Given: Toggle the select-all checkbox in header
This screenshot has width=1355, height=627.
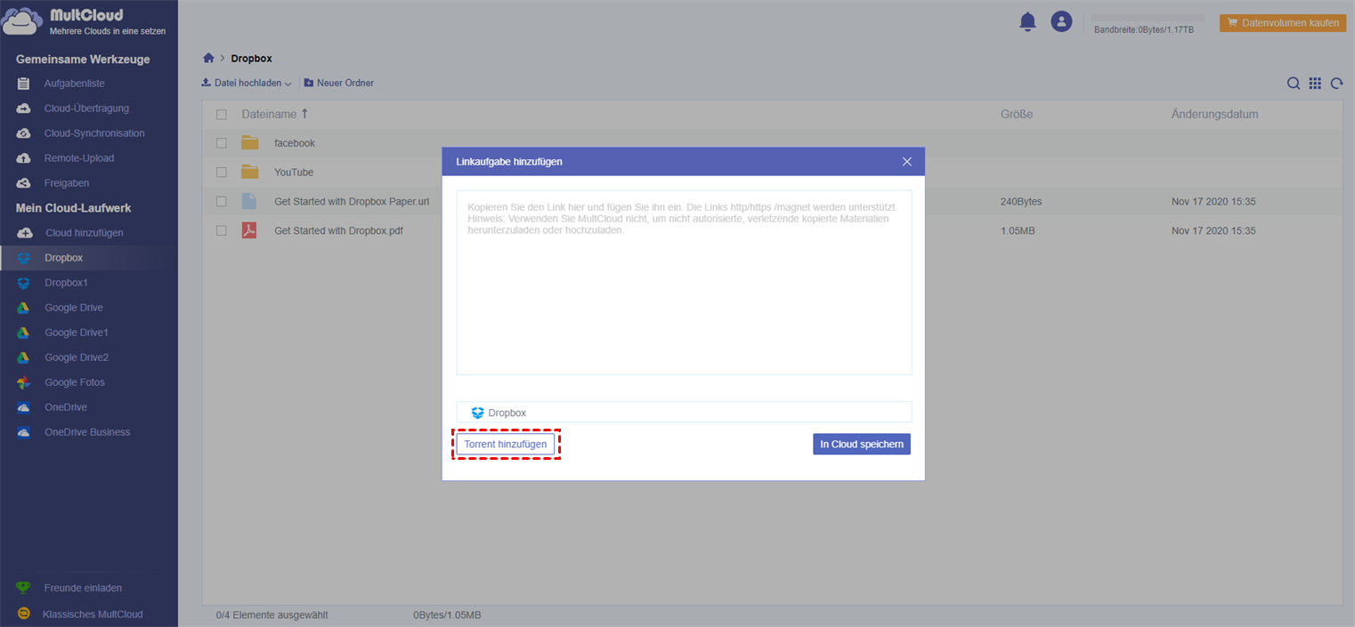Looking at the screenshot, I should [222, 115].
